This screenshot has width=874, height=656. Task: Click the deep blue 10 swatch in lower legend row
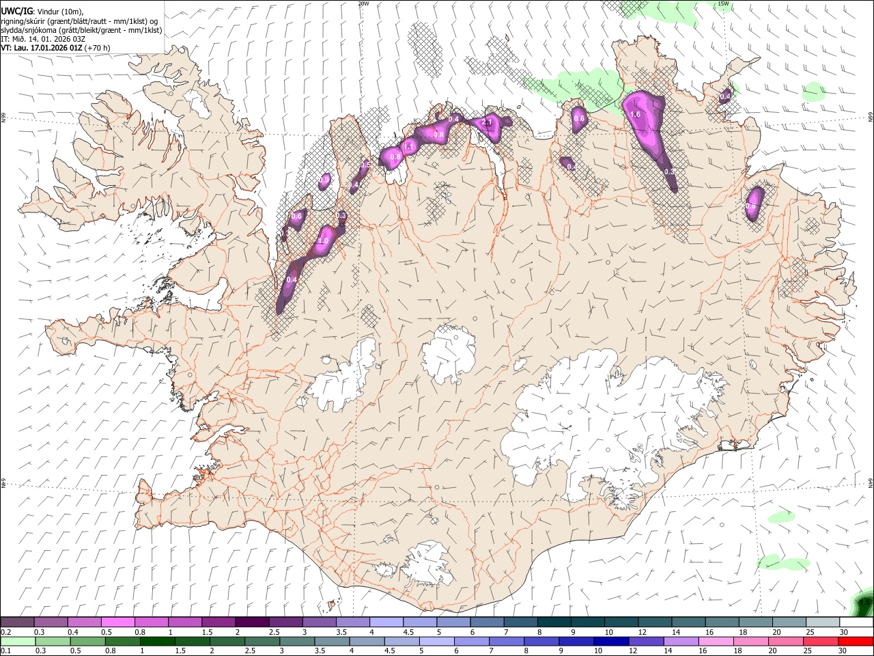(x=611, y=642)
